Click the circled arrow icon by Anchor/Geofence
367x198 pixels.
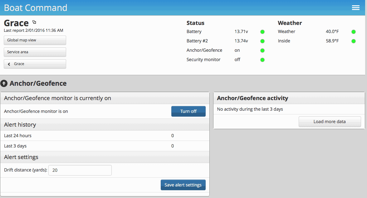pos(4,83)
